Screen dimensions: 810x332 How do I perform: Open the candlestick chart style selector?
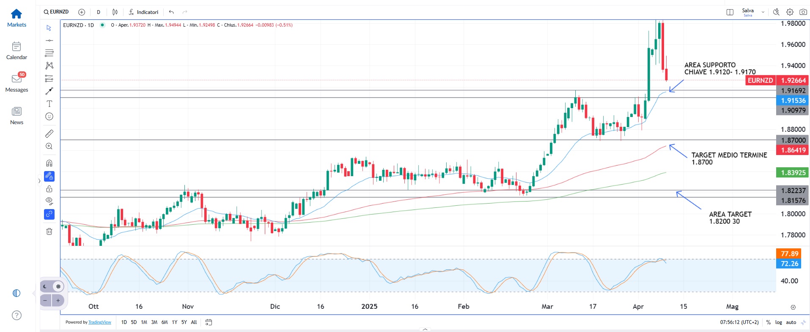tap(115, 12)
